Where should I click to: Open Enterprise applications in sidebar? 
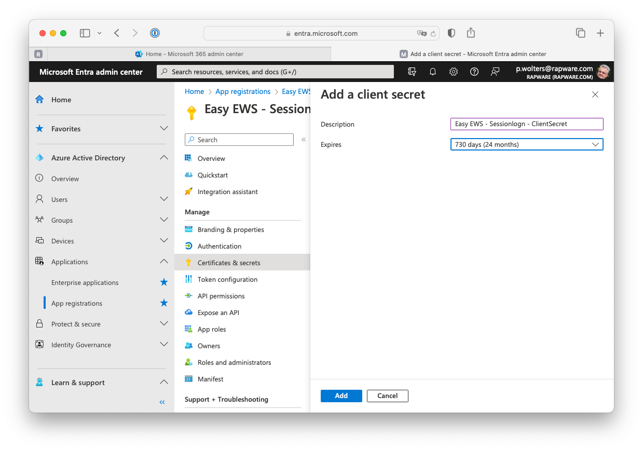tap(85, 282)
